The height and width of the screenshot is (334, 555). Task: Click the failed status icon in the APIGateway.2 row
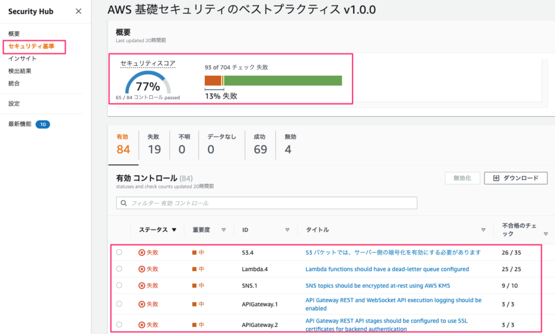[x=142, y=325]
